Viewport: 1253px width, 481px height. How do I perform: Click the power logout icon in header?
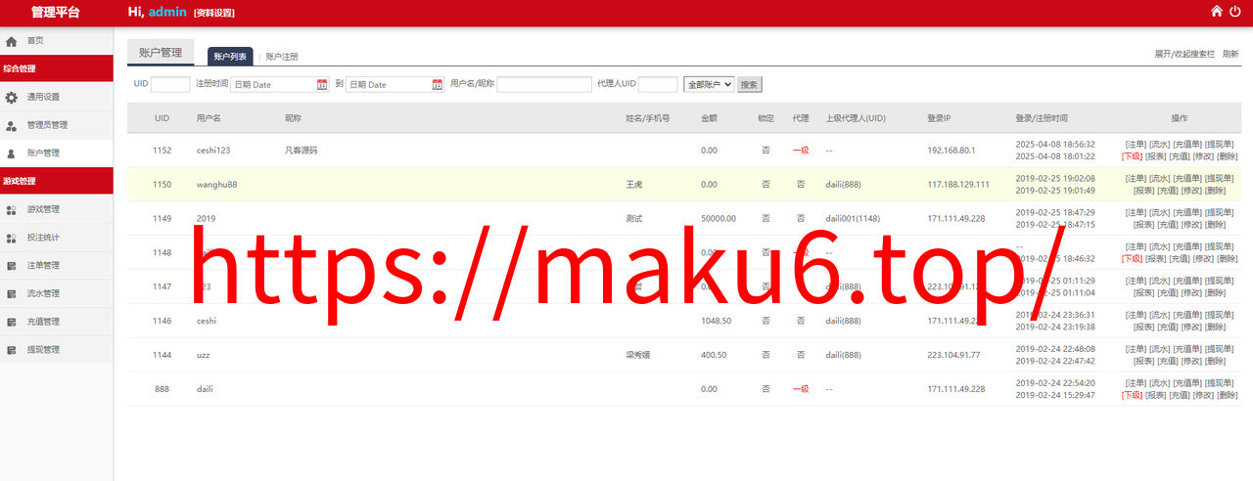(1236, 12)
